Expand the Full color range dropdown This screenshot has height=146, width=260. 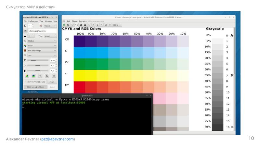tap(42, 51)
